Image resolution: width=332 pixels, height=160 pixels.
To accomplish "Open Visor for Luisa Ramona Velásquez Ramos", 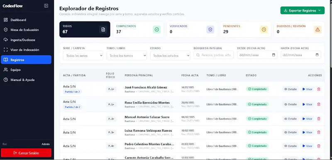I will tap(307, 132).
